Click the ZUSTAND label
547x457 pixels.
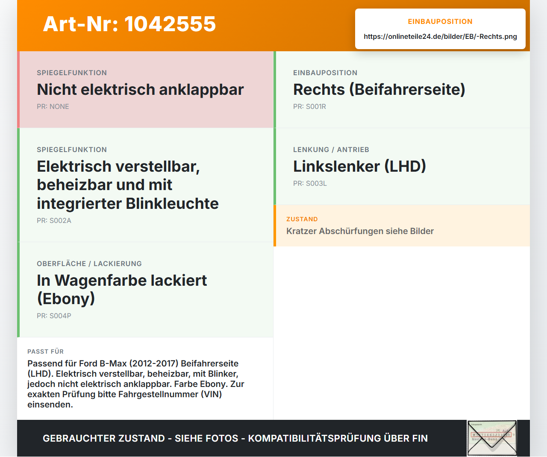click(x=302, y=219)
